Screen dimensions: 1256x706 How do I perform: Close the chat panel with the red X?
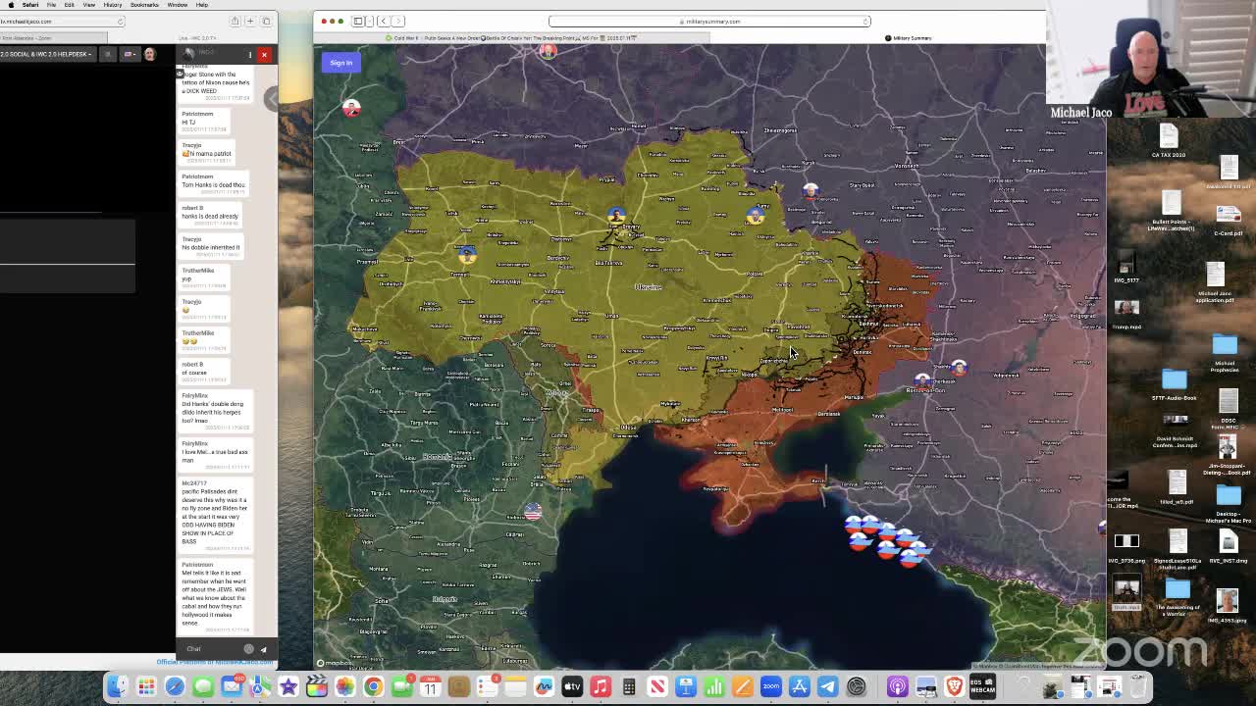pyautogui.click(x=264, y=55)
